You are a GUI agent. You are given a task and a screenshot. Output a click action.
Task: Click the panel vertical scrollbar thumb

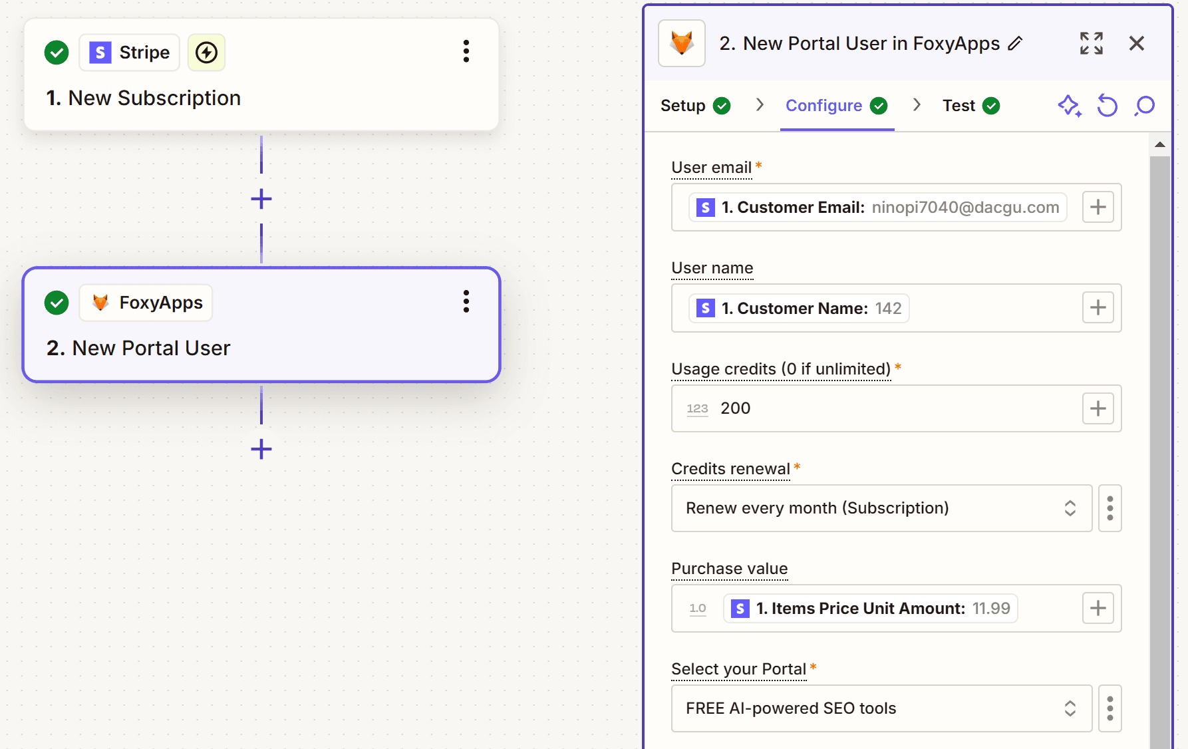point(1159,452)
